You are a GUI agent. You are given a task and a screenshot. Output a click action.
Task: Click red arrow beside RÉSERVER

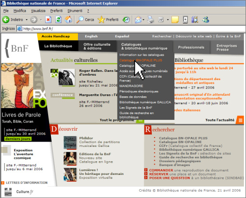[146, 174]
